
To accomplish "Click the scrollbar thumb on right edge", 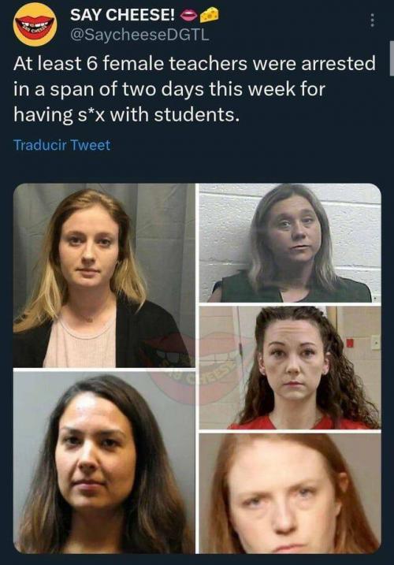I will tap(392, 58).
